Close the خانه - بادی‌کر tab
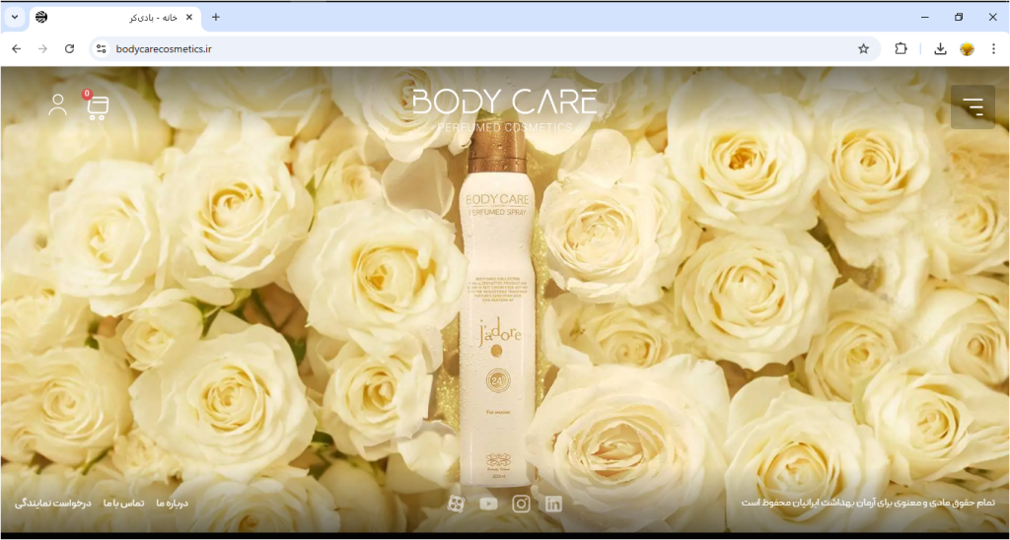1010x540 pixels. coord(189,17)
